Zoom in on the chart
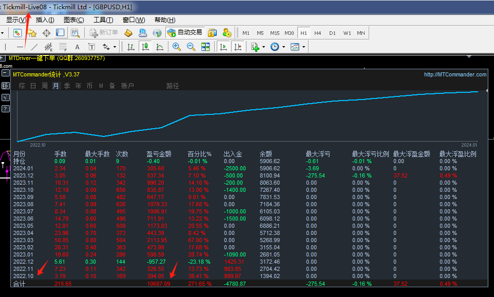494x297 pixels. point(177,47)
